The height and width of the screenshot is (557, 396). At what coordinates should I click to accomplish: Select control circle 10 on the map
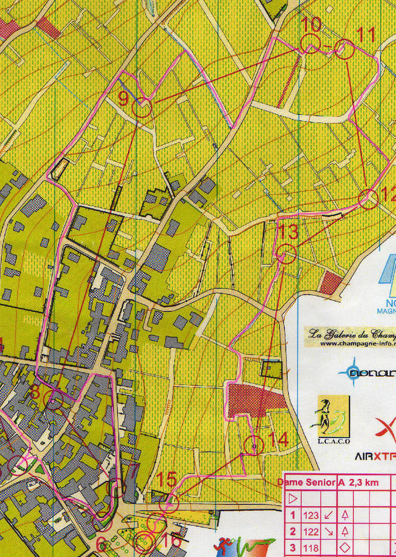(310, 45)
